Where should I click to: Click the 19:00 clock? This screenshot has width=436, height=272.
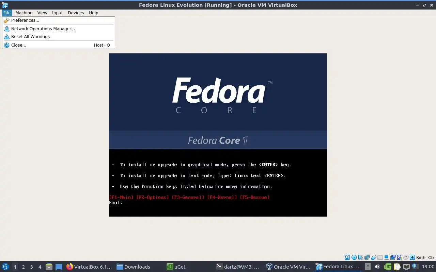coord(428,267)
